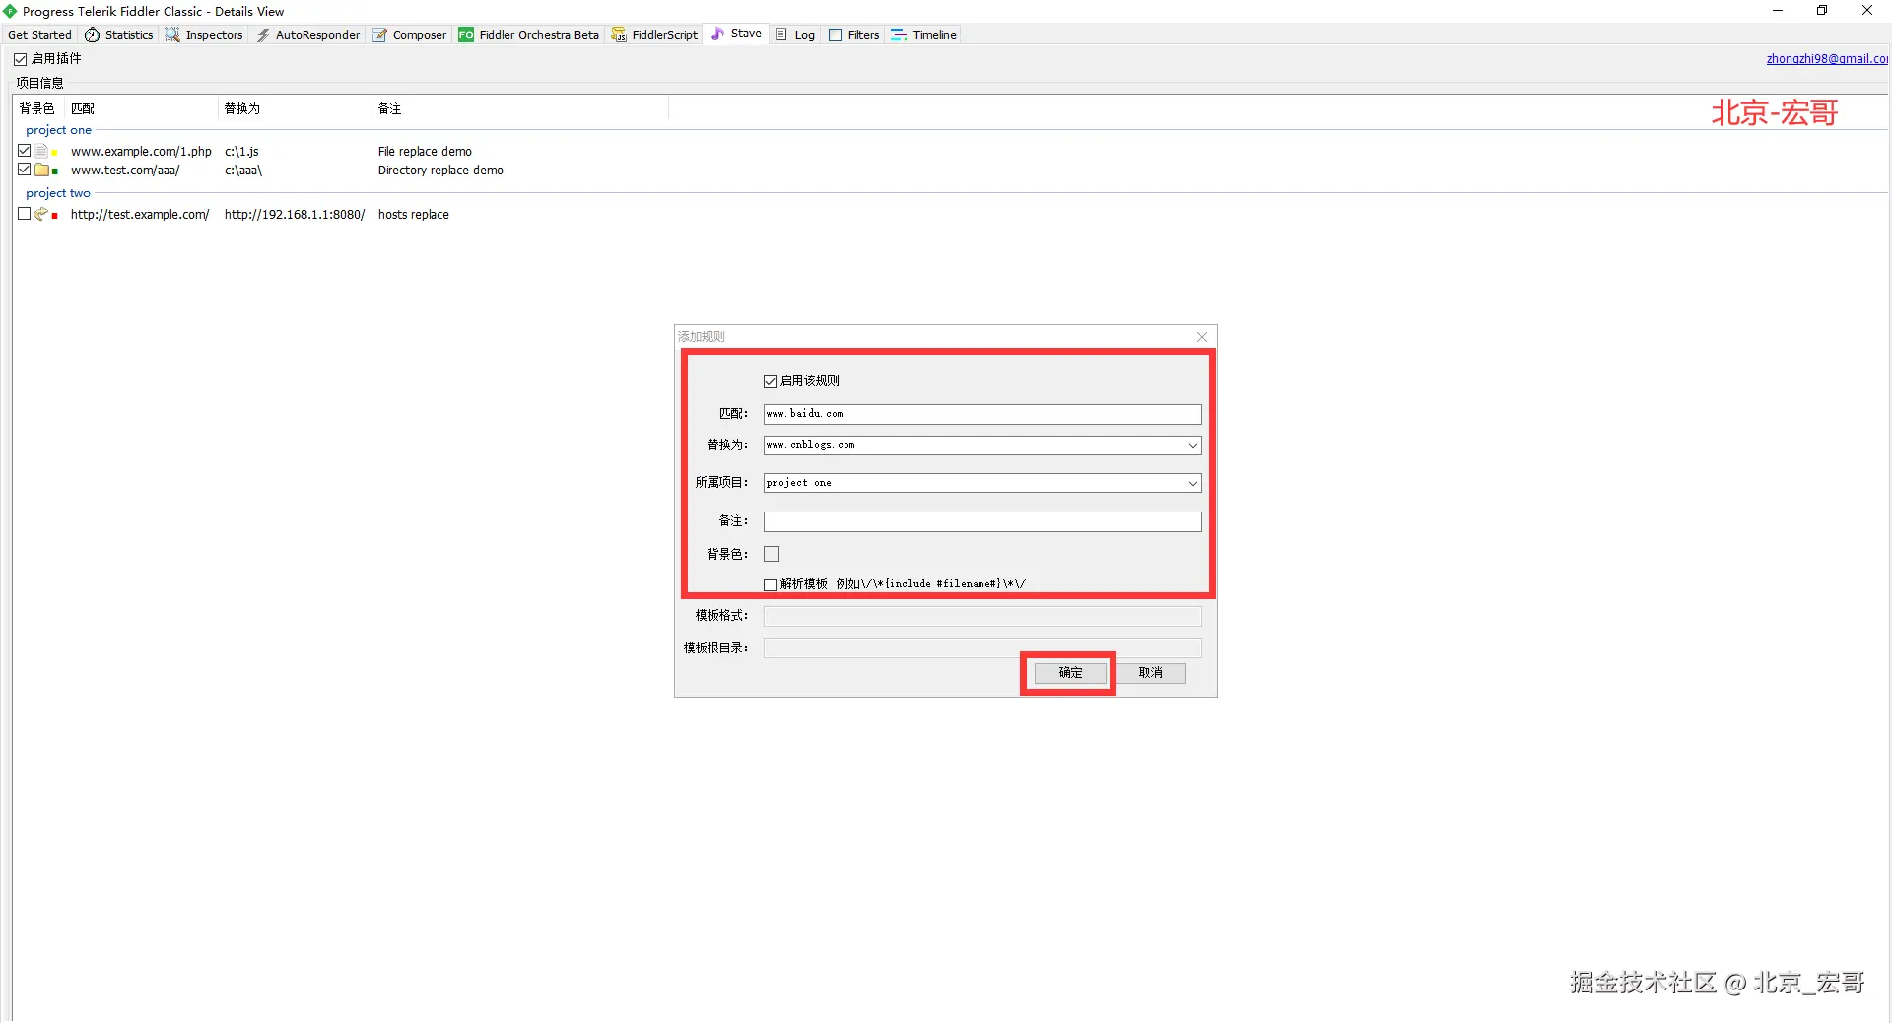Click the green color dot of www.test.com rule
The width and height of the screenshot is (1892, 1023).
54,171
